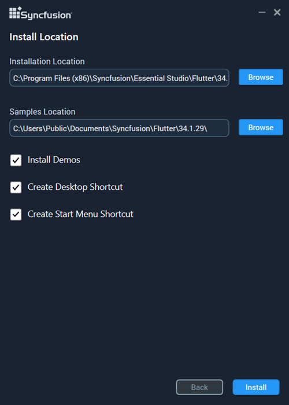Browse for the Installation Location folder
The height and width of the screenshot is (405, 289).
pyautogui.click(x=261, y=77)
